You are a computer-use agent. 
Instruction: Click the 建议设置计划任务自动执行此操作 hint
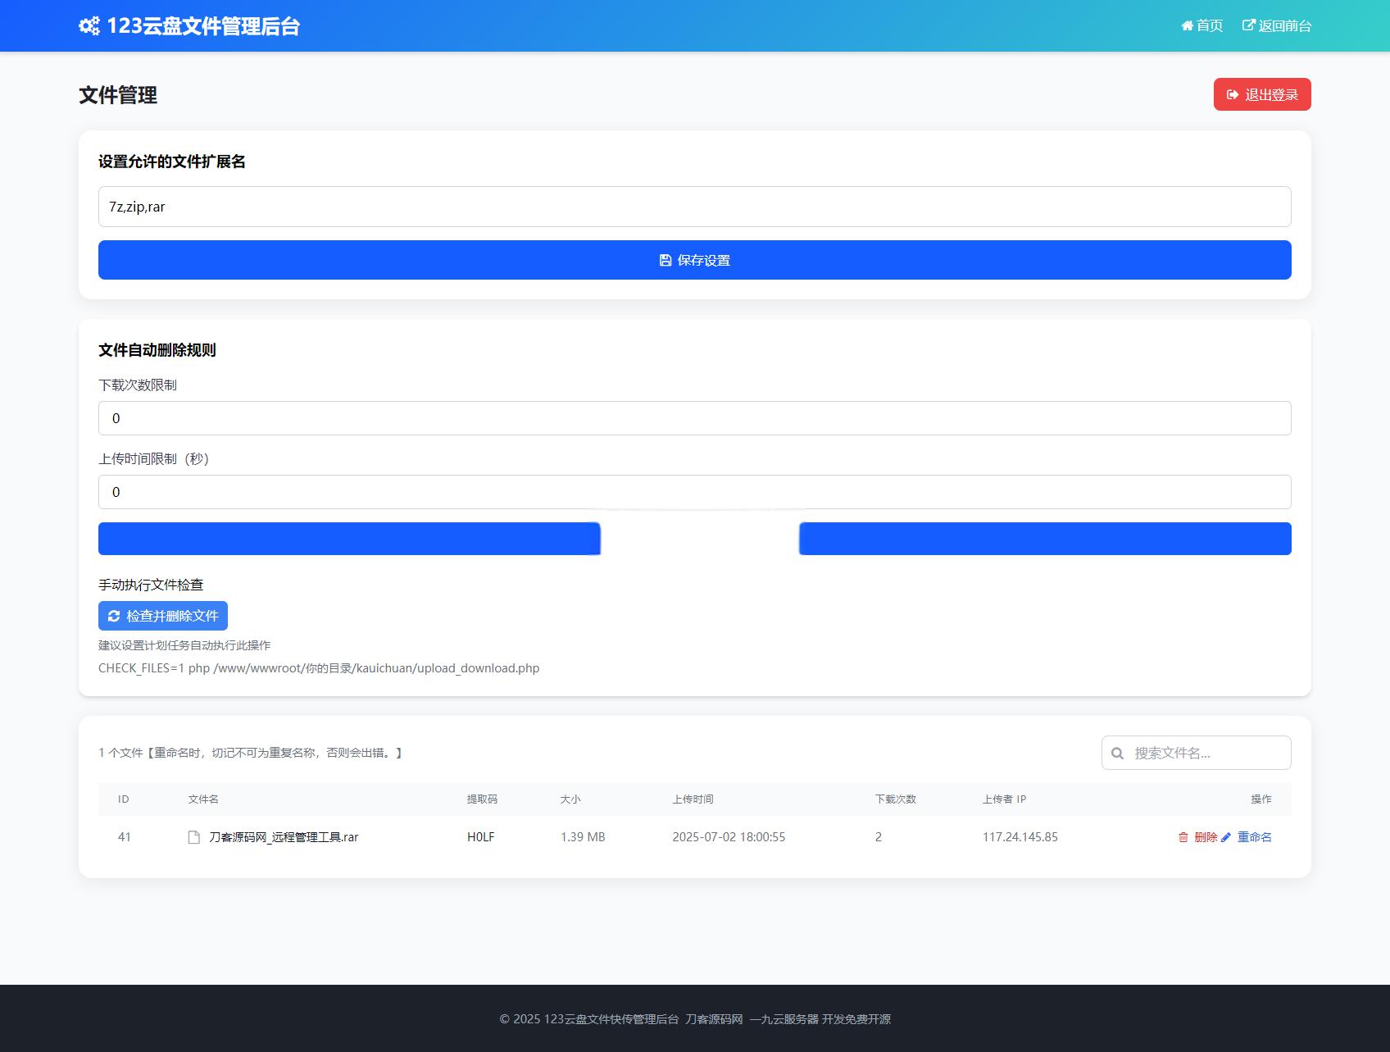click(184, 645)
